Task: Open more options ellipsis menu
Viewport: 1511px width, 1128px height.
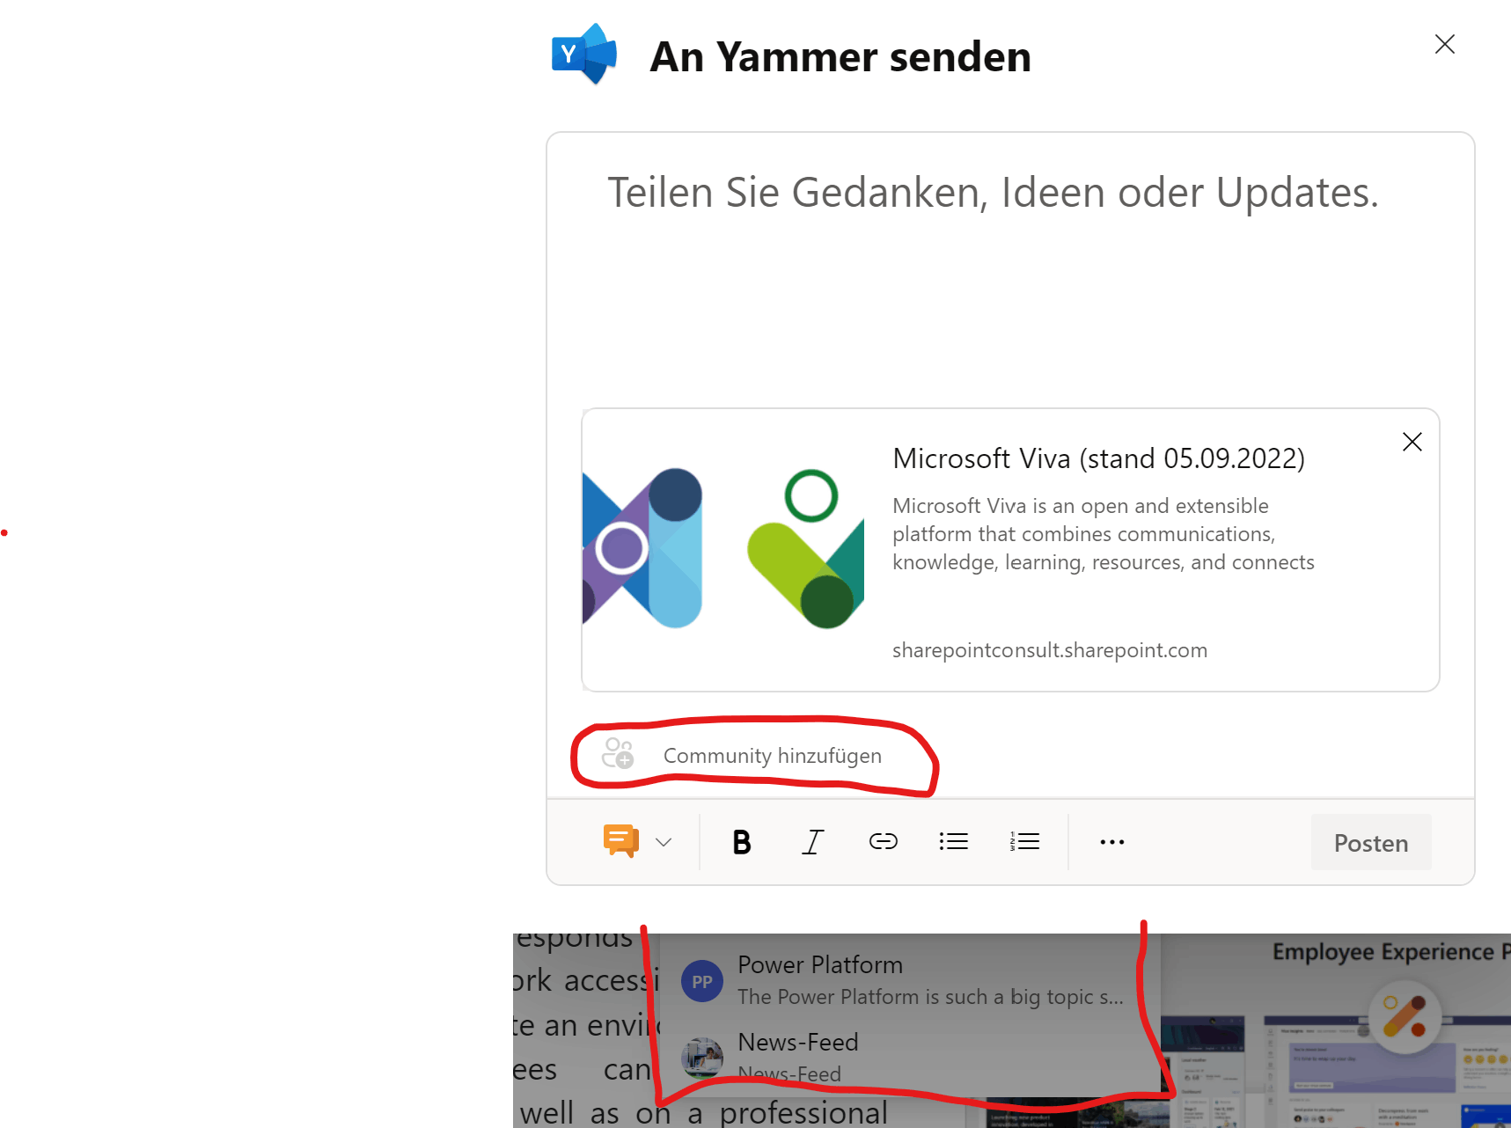Action: pos(1112,842)
